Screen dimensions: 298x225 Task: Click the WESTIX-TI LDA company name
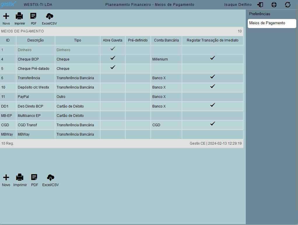38,5
